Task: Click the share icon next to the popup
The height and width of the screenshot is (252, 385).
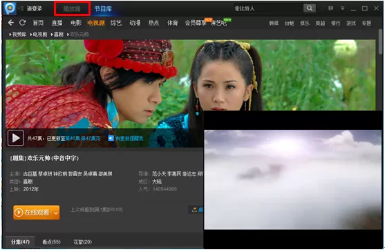Action: [x=194, y=210]
